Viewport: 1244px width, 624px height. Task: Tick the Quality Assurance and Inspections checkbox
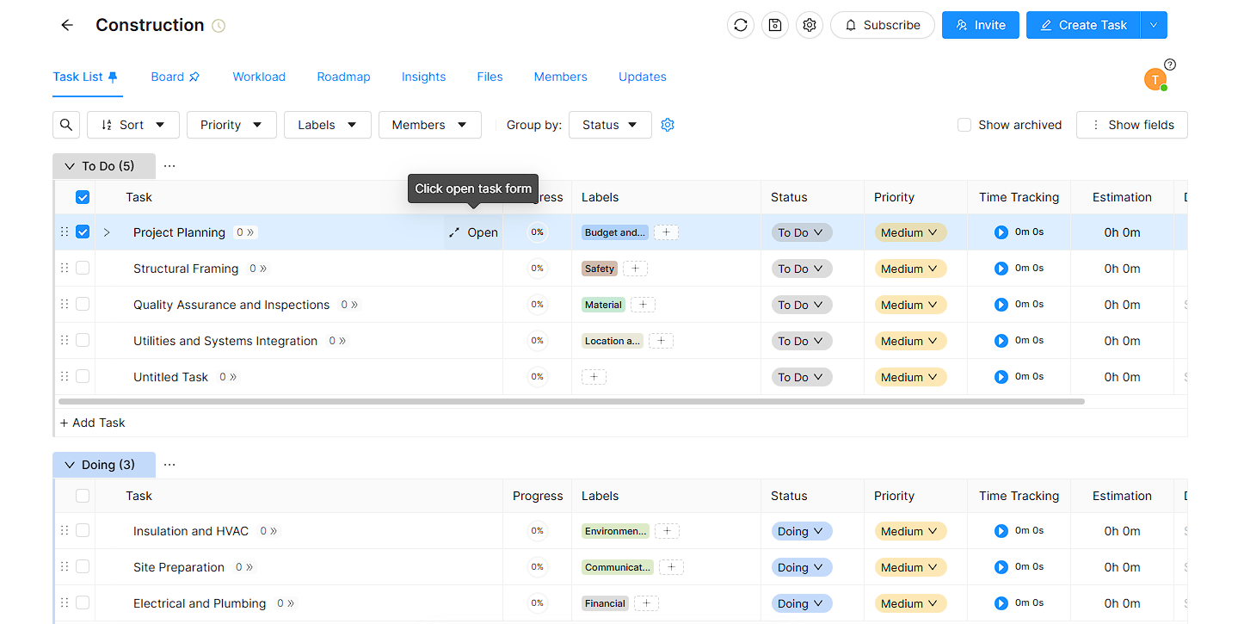click(x=83, y=305)
